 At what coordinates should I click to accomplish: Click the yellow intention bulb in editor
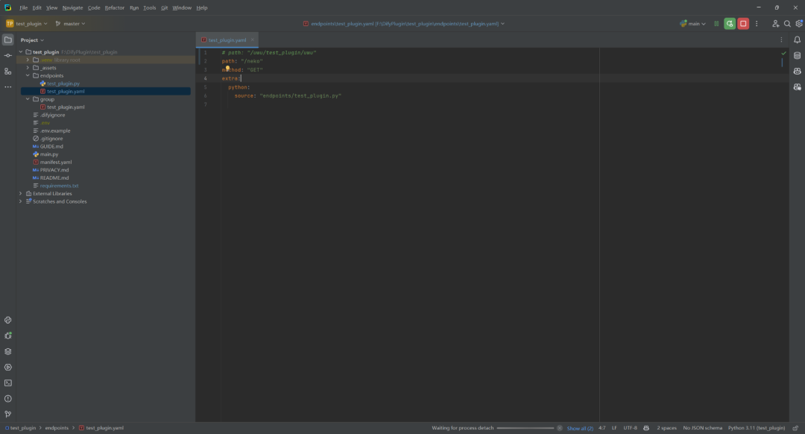tap(227, 68)
